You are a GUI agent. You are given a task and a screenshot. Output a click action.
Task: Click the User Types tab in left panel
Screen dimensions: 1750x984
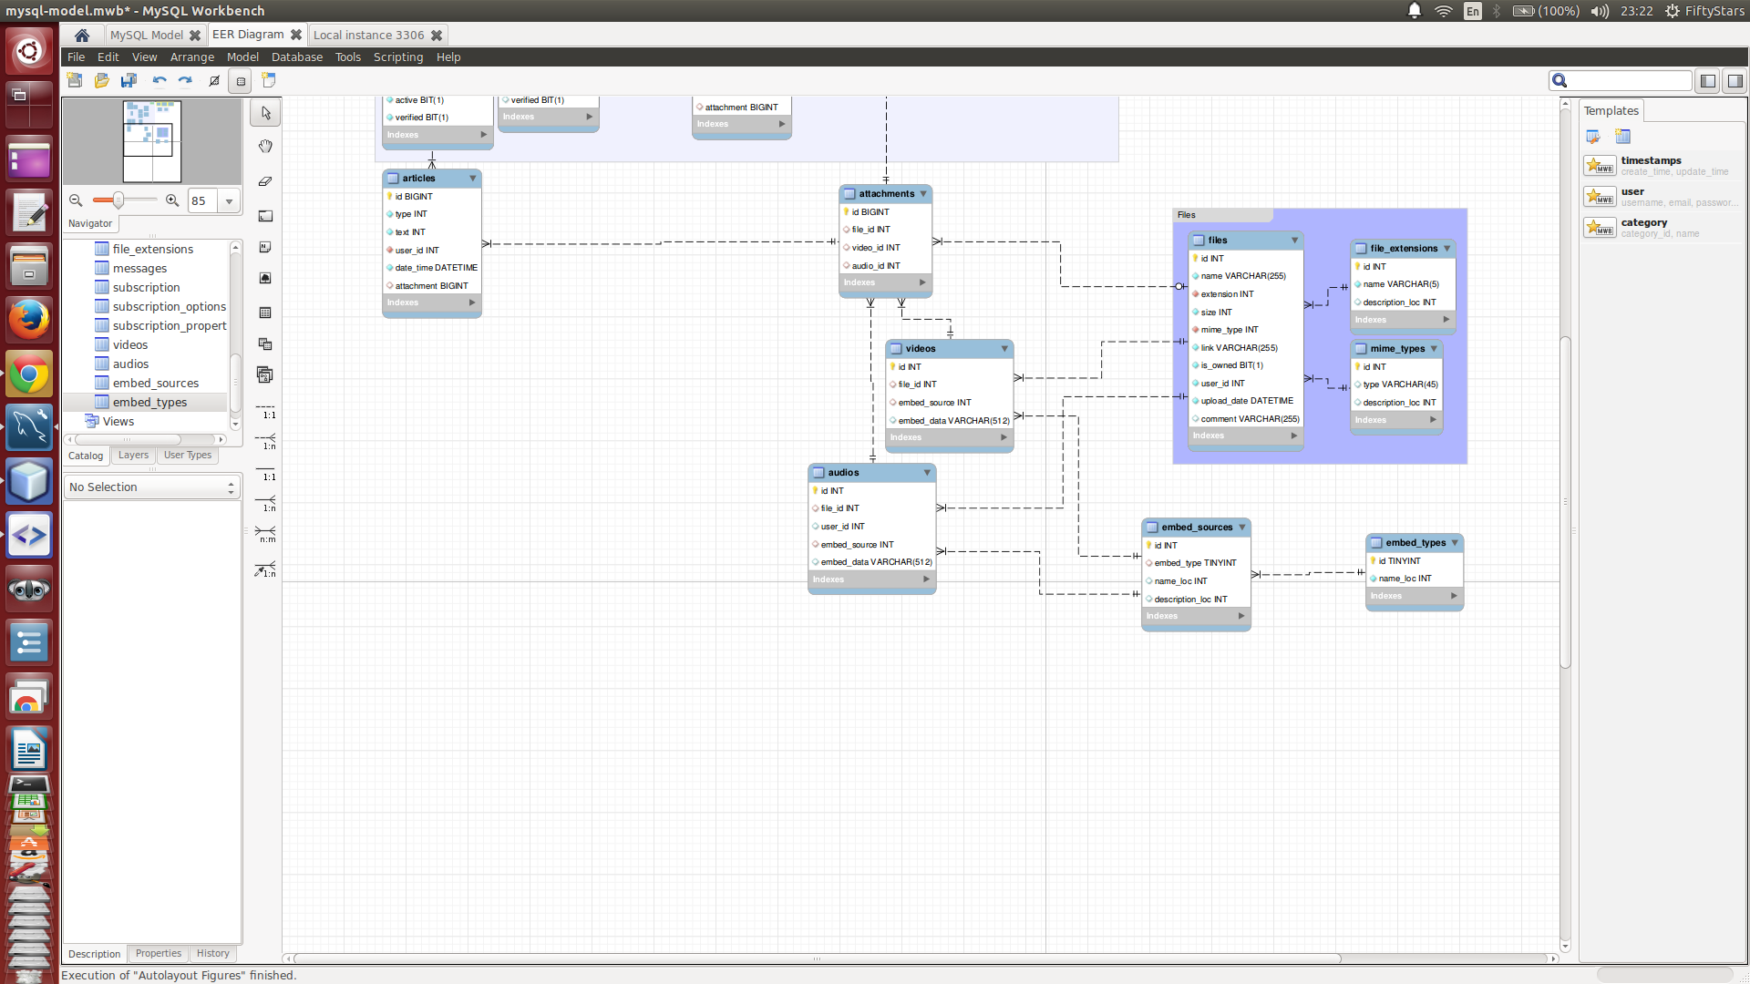(188, 454)
